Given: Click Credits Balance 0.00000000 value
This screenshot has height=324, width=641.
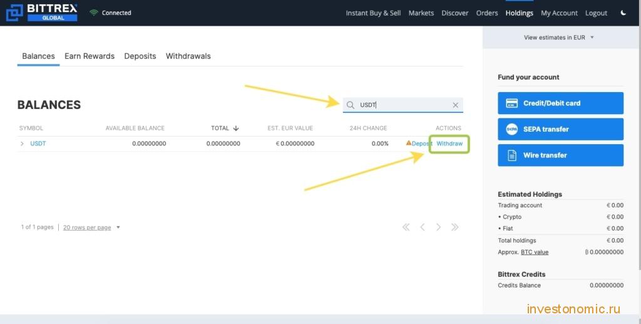Looking at the screenshot, I should pos(607,285).
